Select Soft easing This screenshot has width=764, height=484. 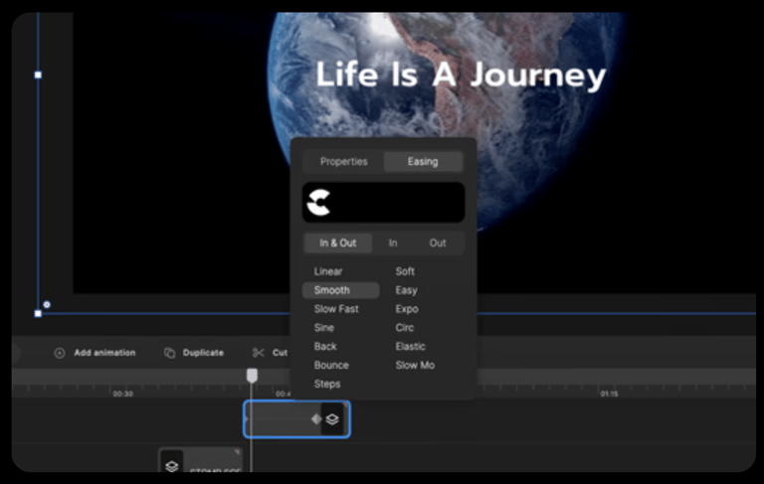[405, 271]
